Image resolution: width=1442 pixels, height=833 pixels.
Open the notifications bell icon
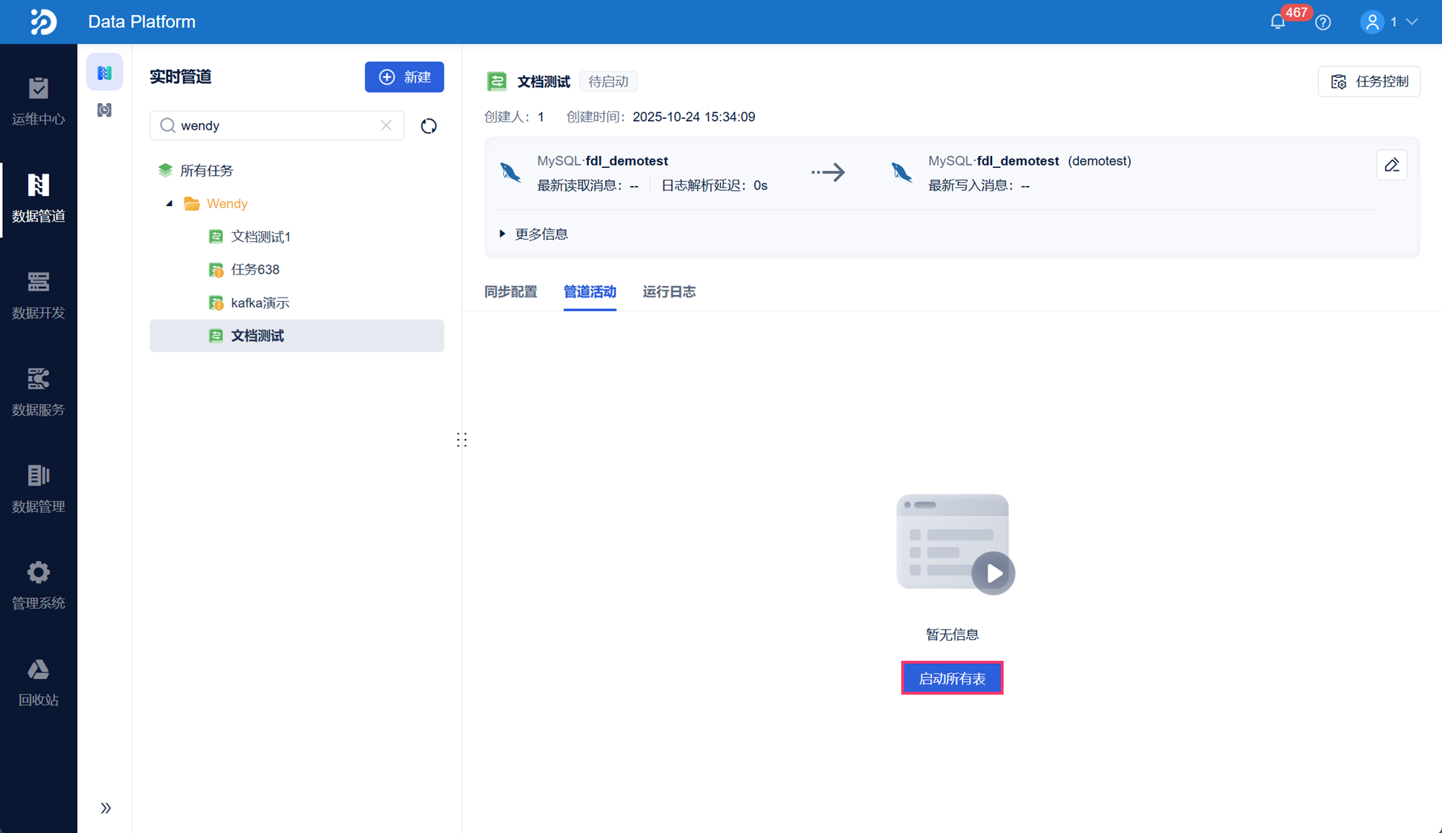[x=1278, y=22]
